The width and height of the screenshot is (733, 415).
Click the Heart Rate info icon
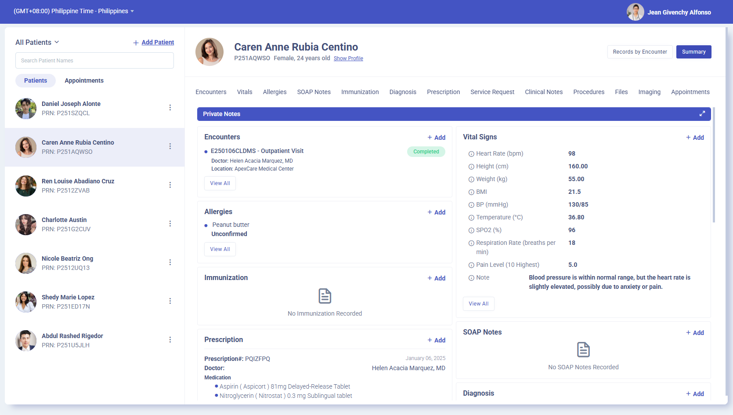[x=471, y=154]
